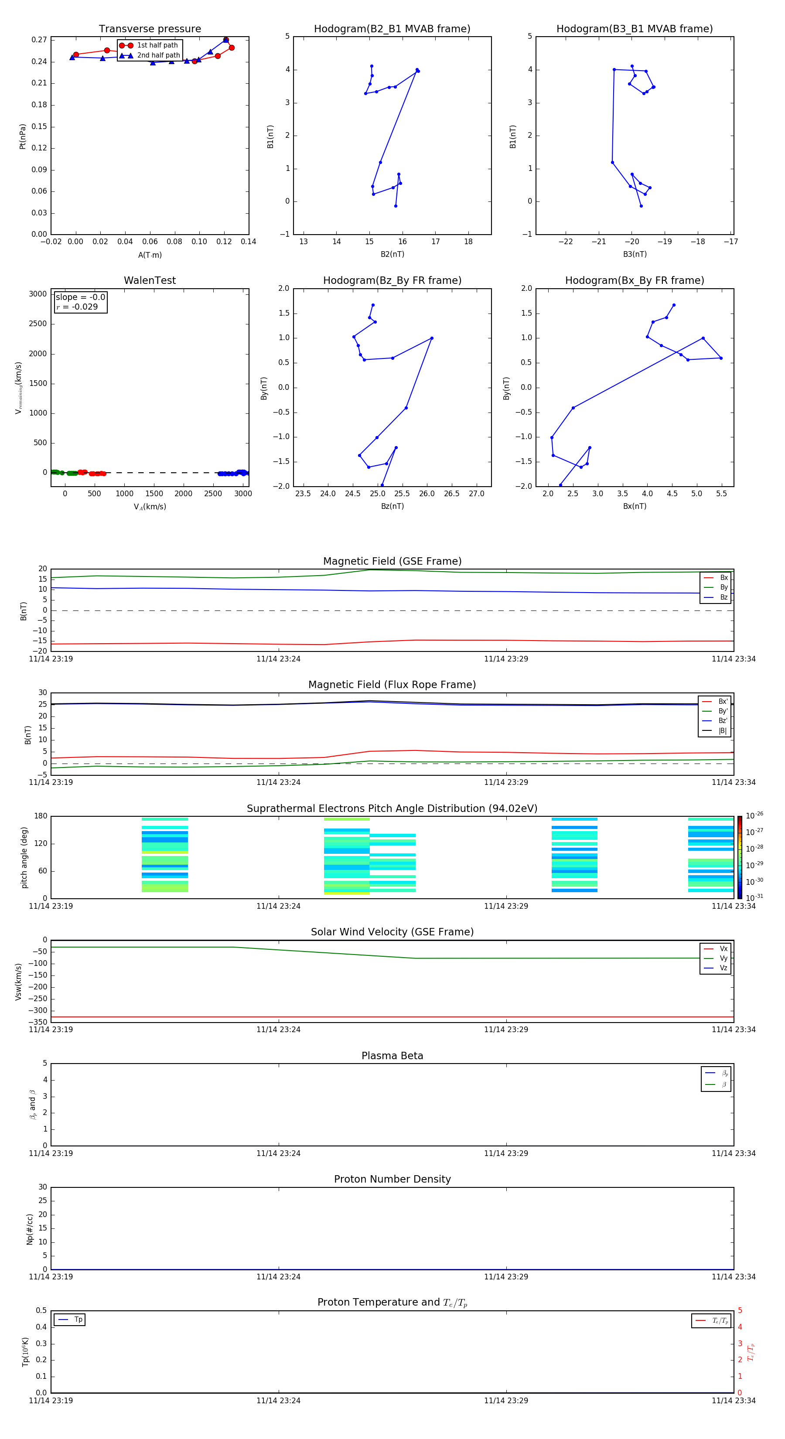Click the Vy legend entry

click(716, 958)
